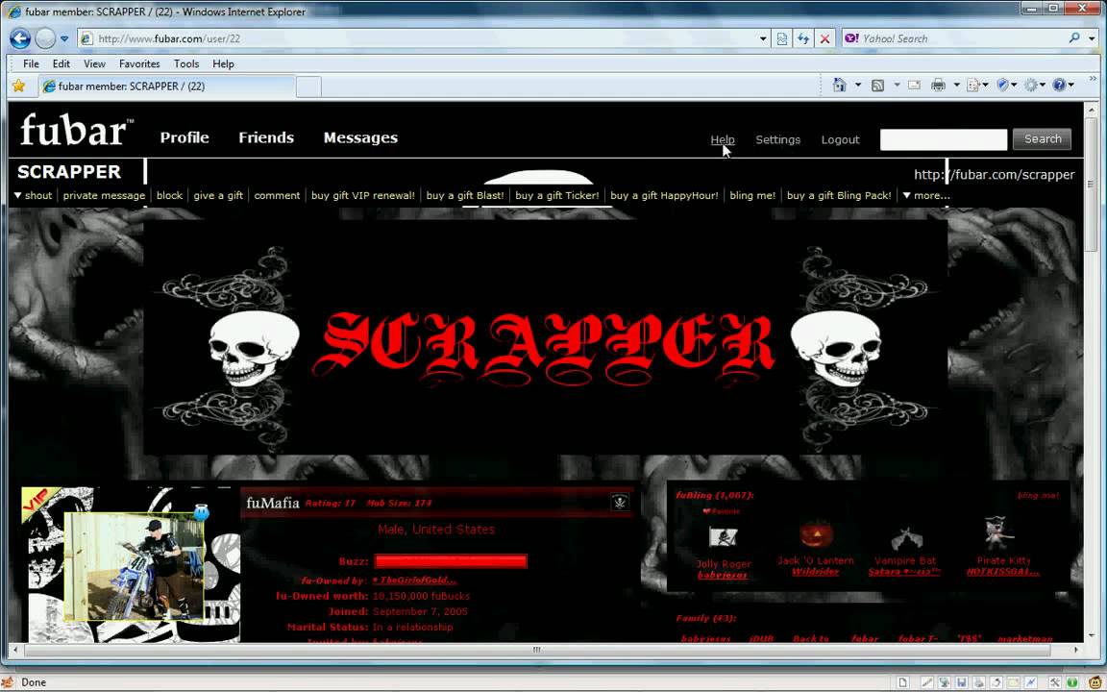Click the RSS Feeds toolbar icon
The image size is (1107, 692).
[877, 86]
